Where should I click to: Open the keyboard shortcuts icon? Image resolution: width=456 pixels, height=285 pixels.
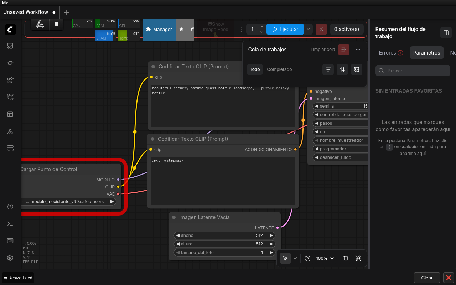point(10,241)
